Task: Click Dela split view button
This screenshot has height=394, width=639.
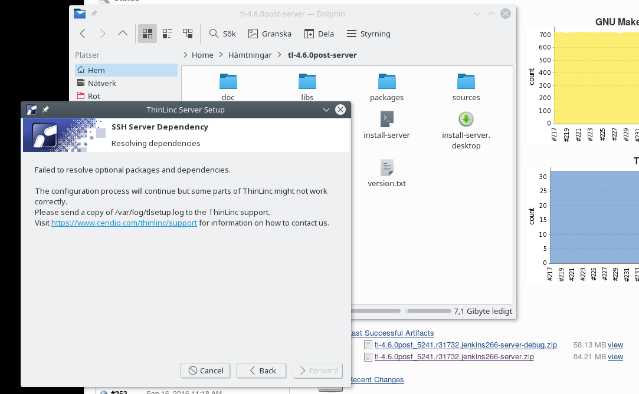Action: point(319,34)
